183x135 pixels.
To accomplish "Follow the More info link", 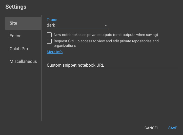I will point(55,52).
